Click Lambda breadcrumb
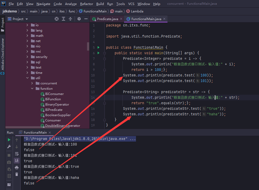The image size is (259, 190). [x=135, y=11]
